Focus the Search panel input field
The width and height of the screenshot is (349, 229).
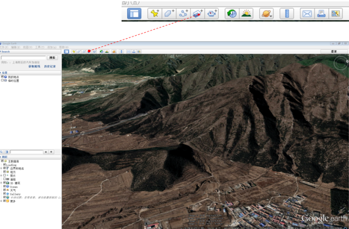pyautogui.click(x=23, y=58)
